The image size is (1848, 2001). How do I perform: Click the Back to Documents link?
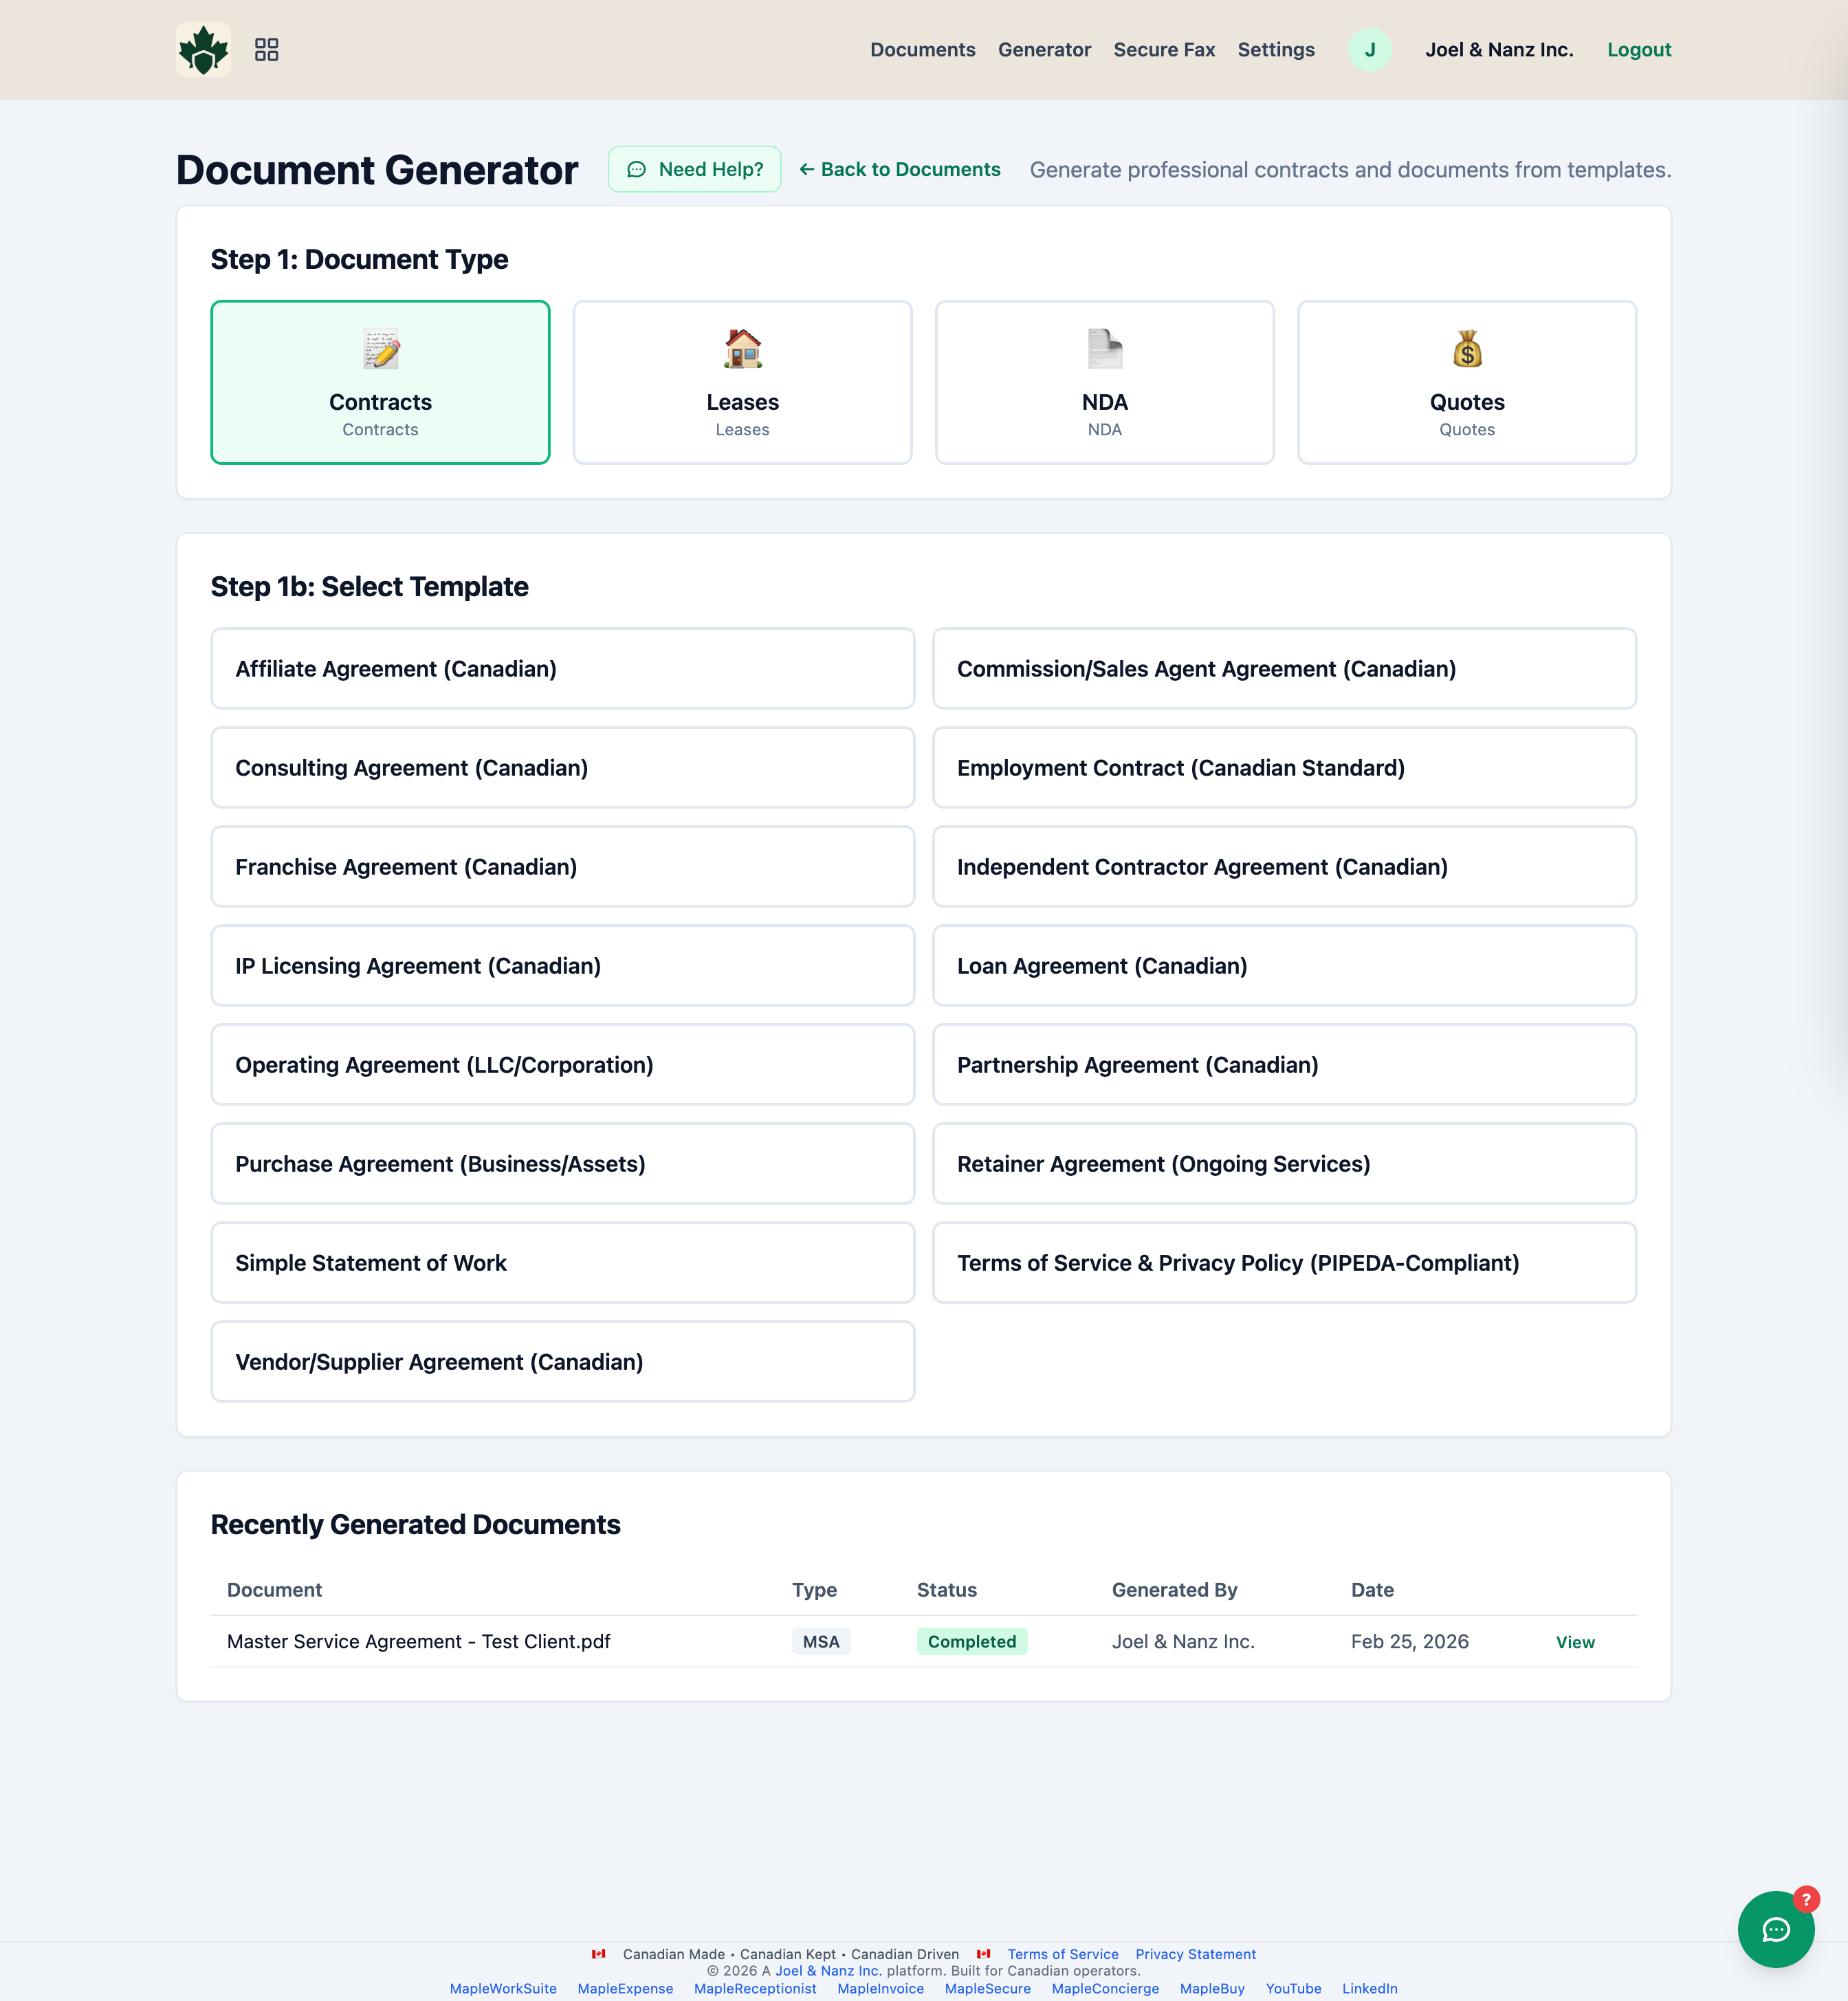(x=898, y=170)
